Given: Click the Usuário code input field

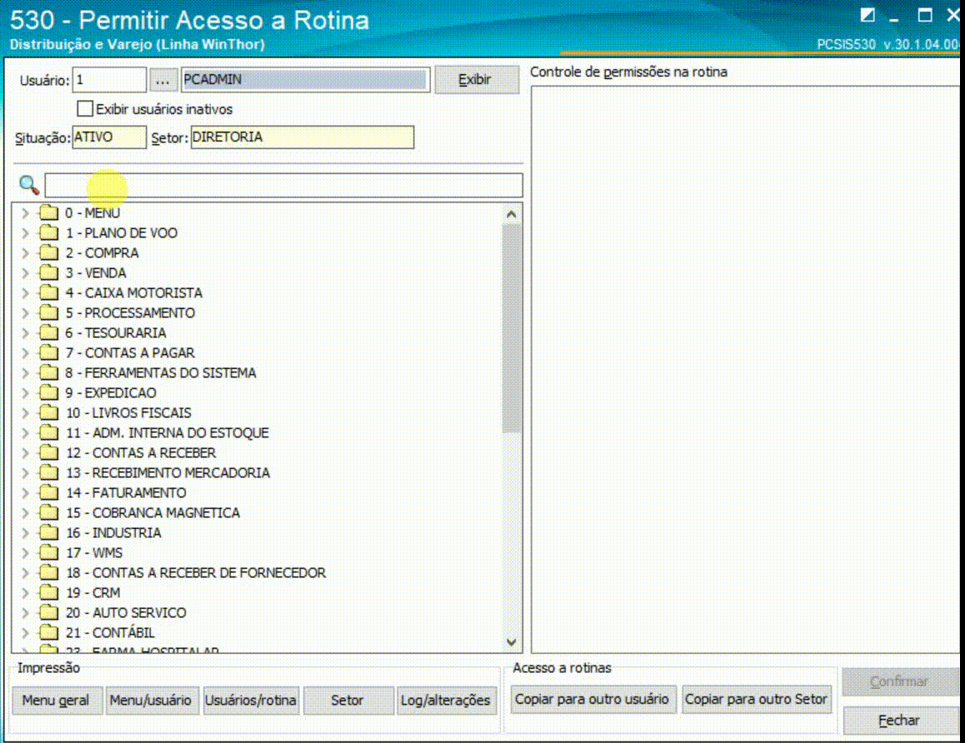Looking at the screenshot, I should (109, 80).
